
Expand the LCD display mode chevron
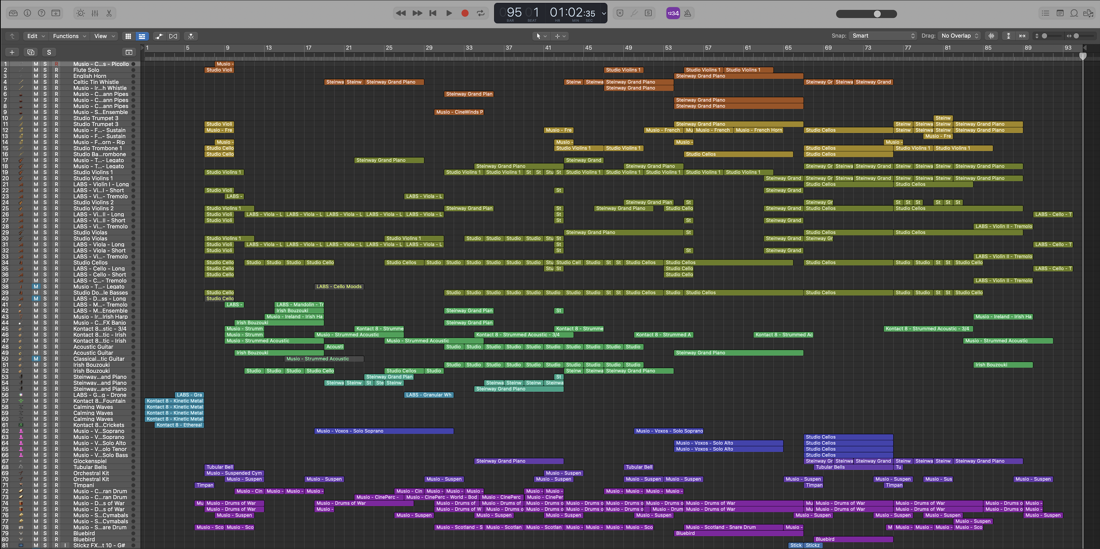[x=603, y=13]
